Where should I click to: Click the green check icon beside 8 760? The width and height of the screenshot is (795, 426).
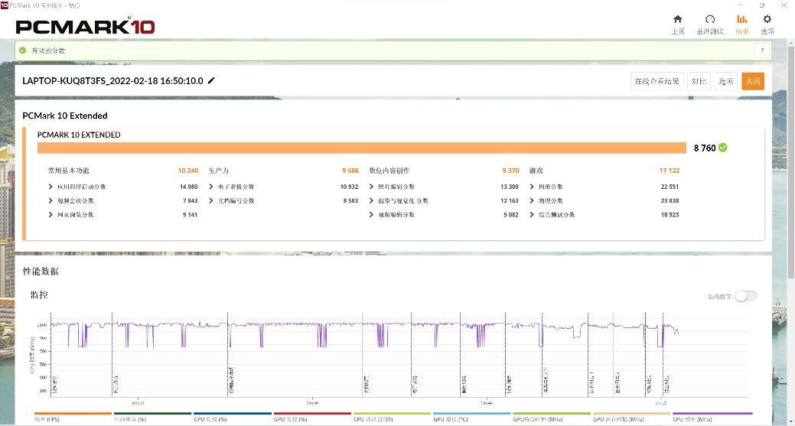(x=723, y=148)
